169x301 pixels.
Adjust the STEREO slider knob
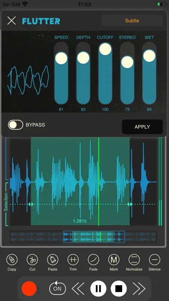pyautogui.click(x=127, y=62)
